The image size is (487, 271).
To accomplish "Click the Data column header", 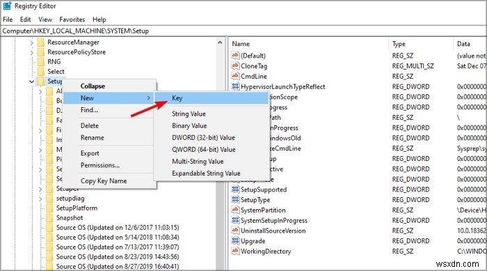I will pos(463,44).
